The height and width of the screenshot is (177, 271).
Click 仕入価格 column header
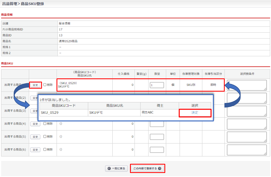(124, 74)
